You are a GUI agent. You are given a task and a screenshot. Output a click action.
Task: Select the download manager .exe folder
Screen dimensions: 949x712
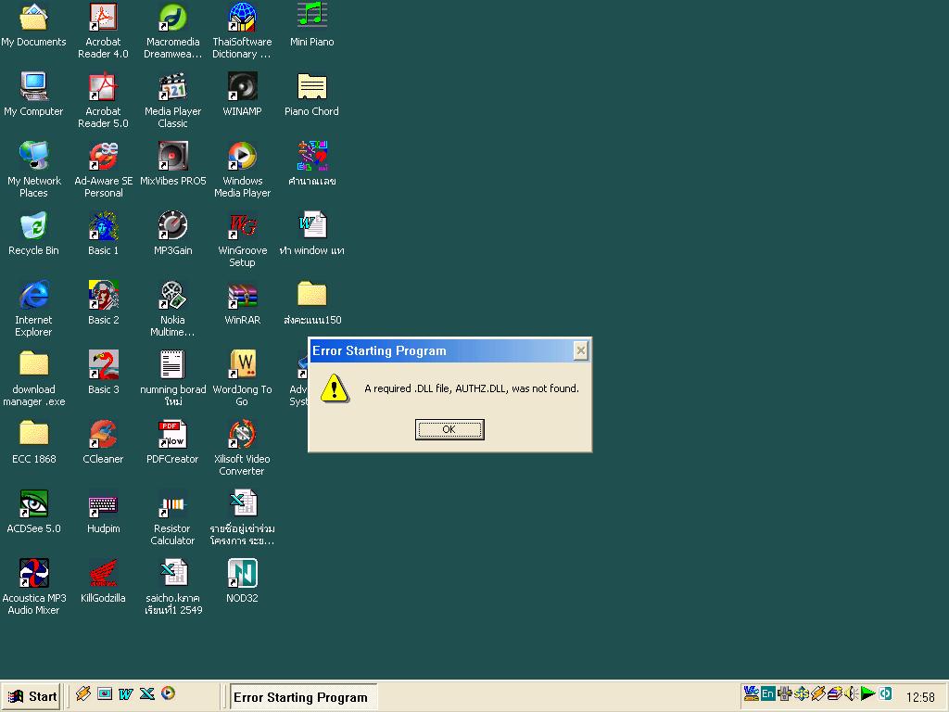point(33,379)
